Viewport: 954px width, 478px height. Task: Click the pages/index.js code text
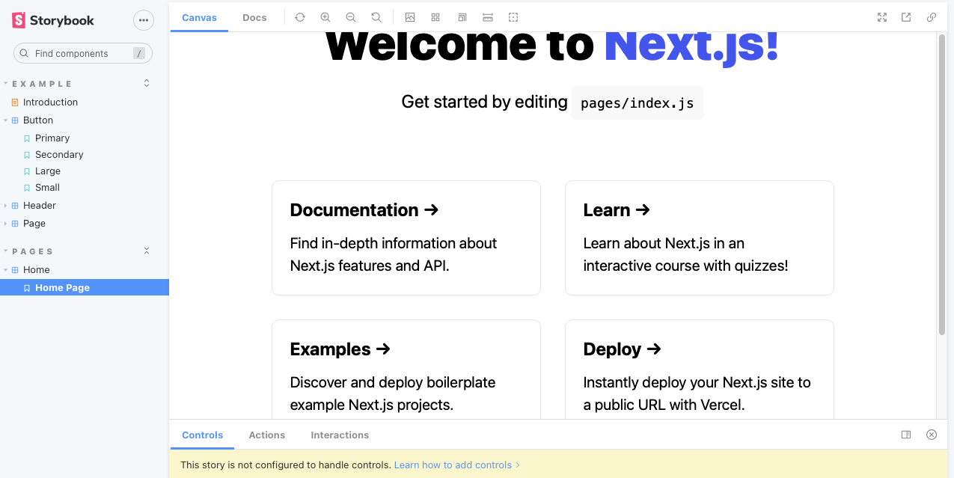pyautogui.click(x=637, y=103)
